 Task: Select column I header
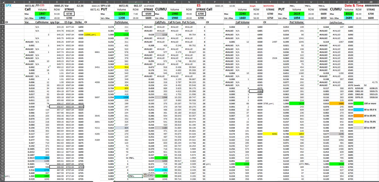[x=121, y=2]
